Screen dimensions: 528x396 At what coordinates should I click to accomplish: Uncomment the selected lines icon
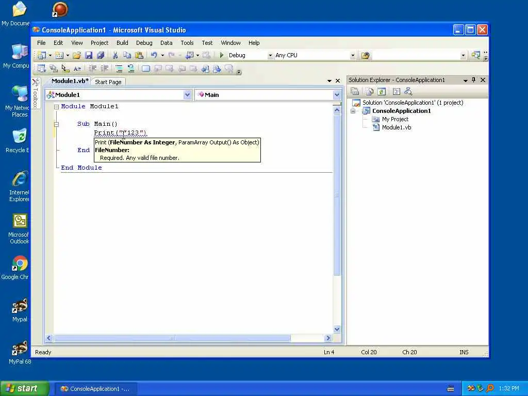pyautogui.click(x=131, y=69)
